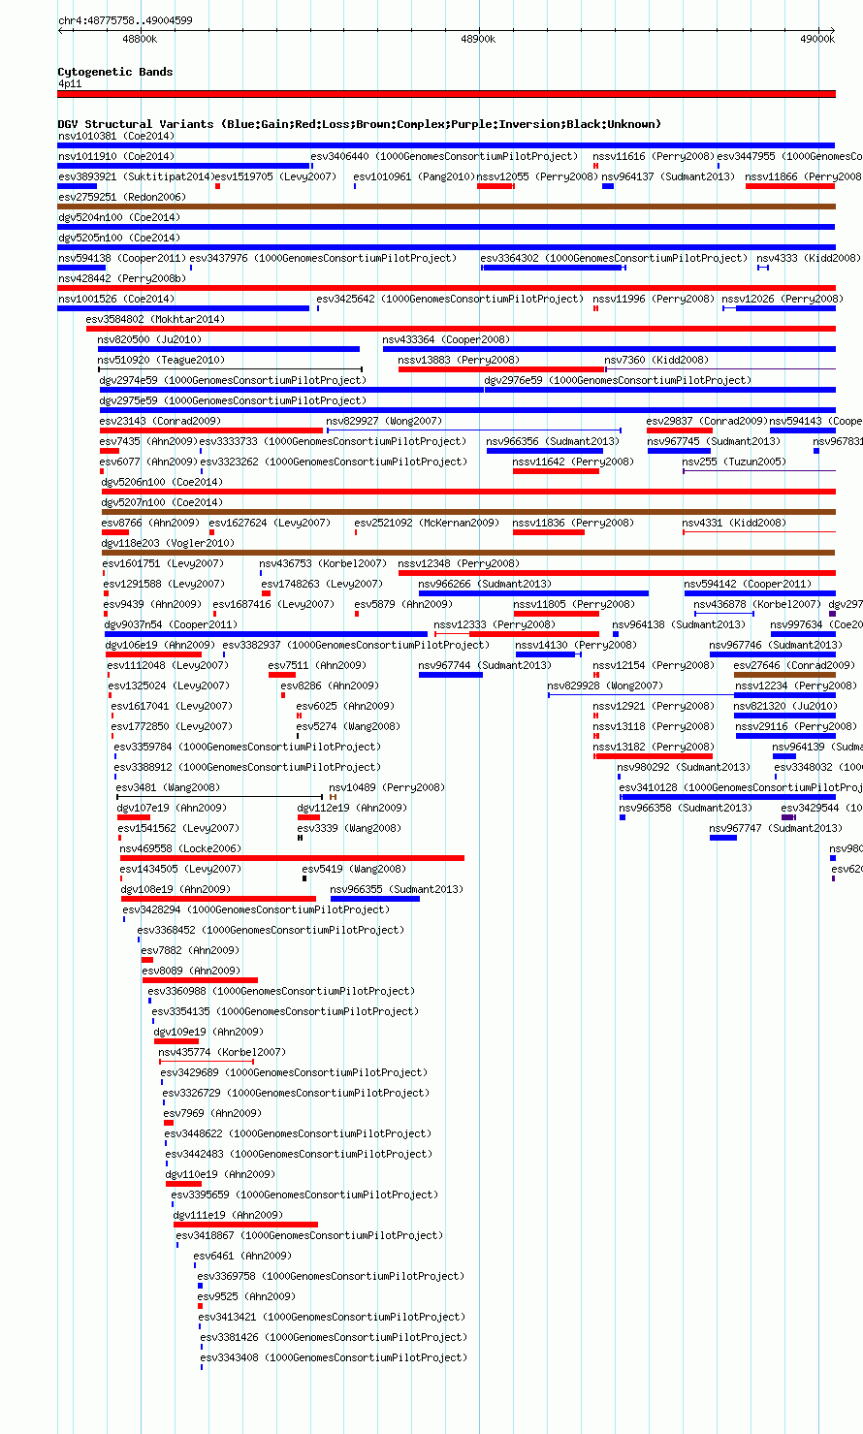Select the dgv2976e59 variant label

[618, 381]
